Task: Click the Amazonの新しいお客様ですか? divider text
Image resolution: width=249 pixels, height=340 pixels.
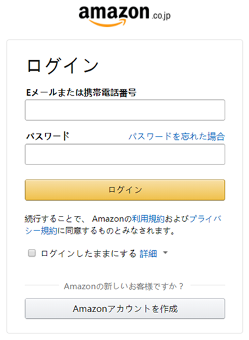Action: tap(124, 286)
